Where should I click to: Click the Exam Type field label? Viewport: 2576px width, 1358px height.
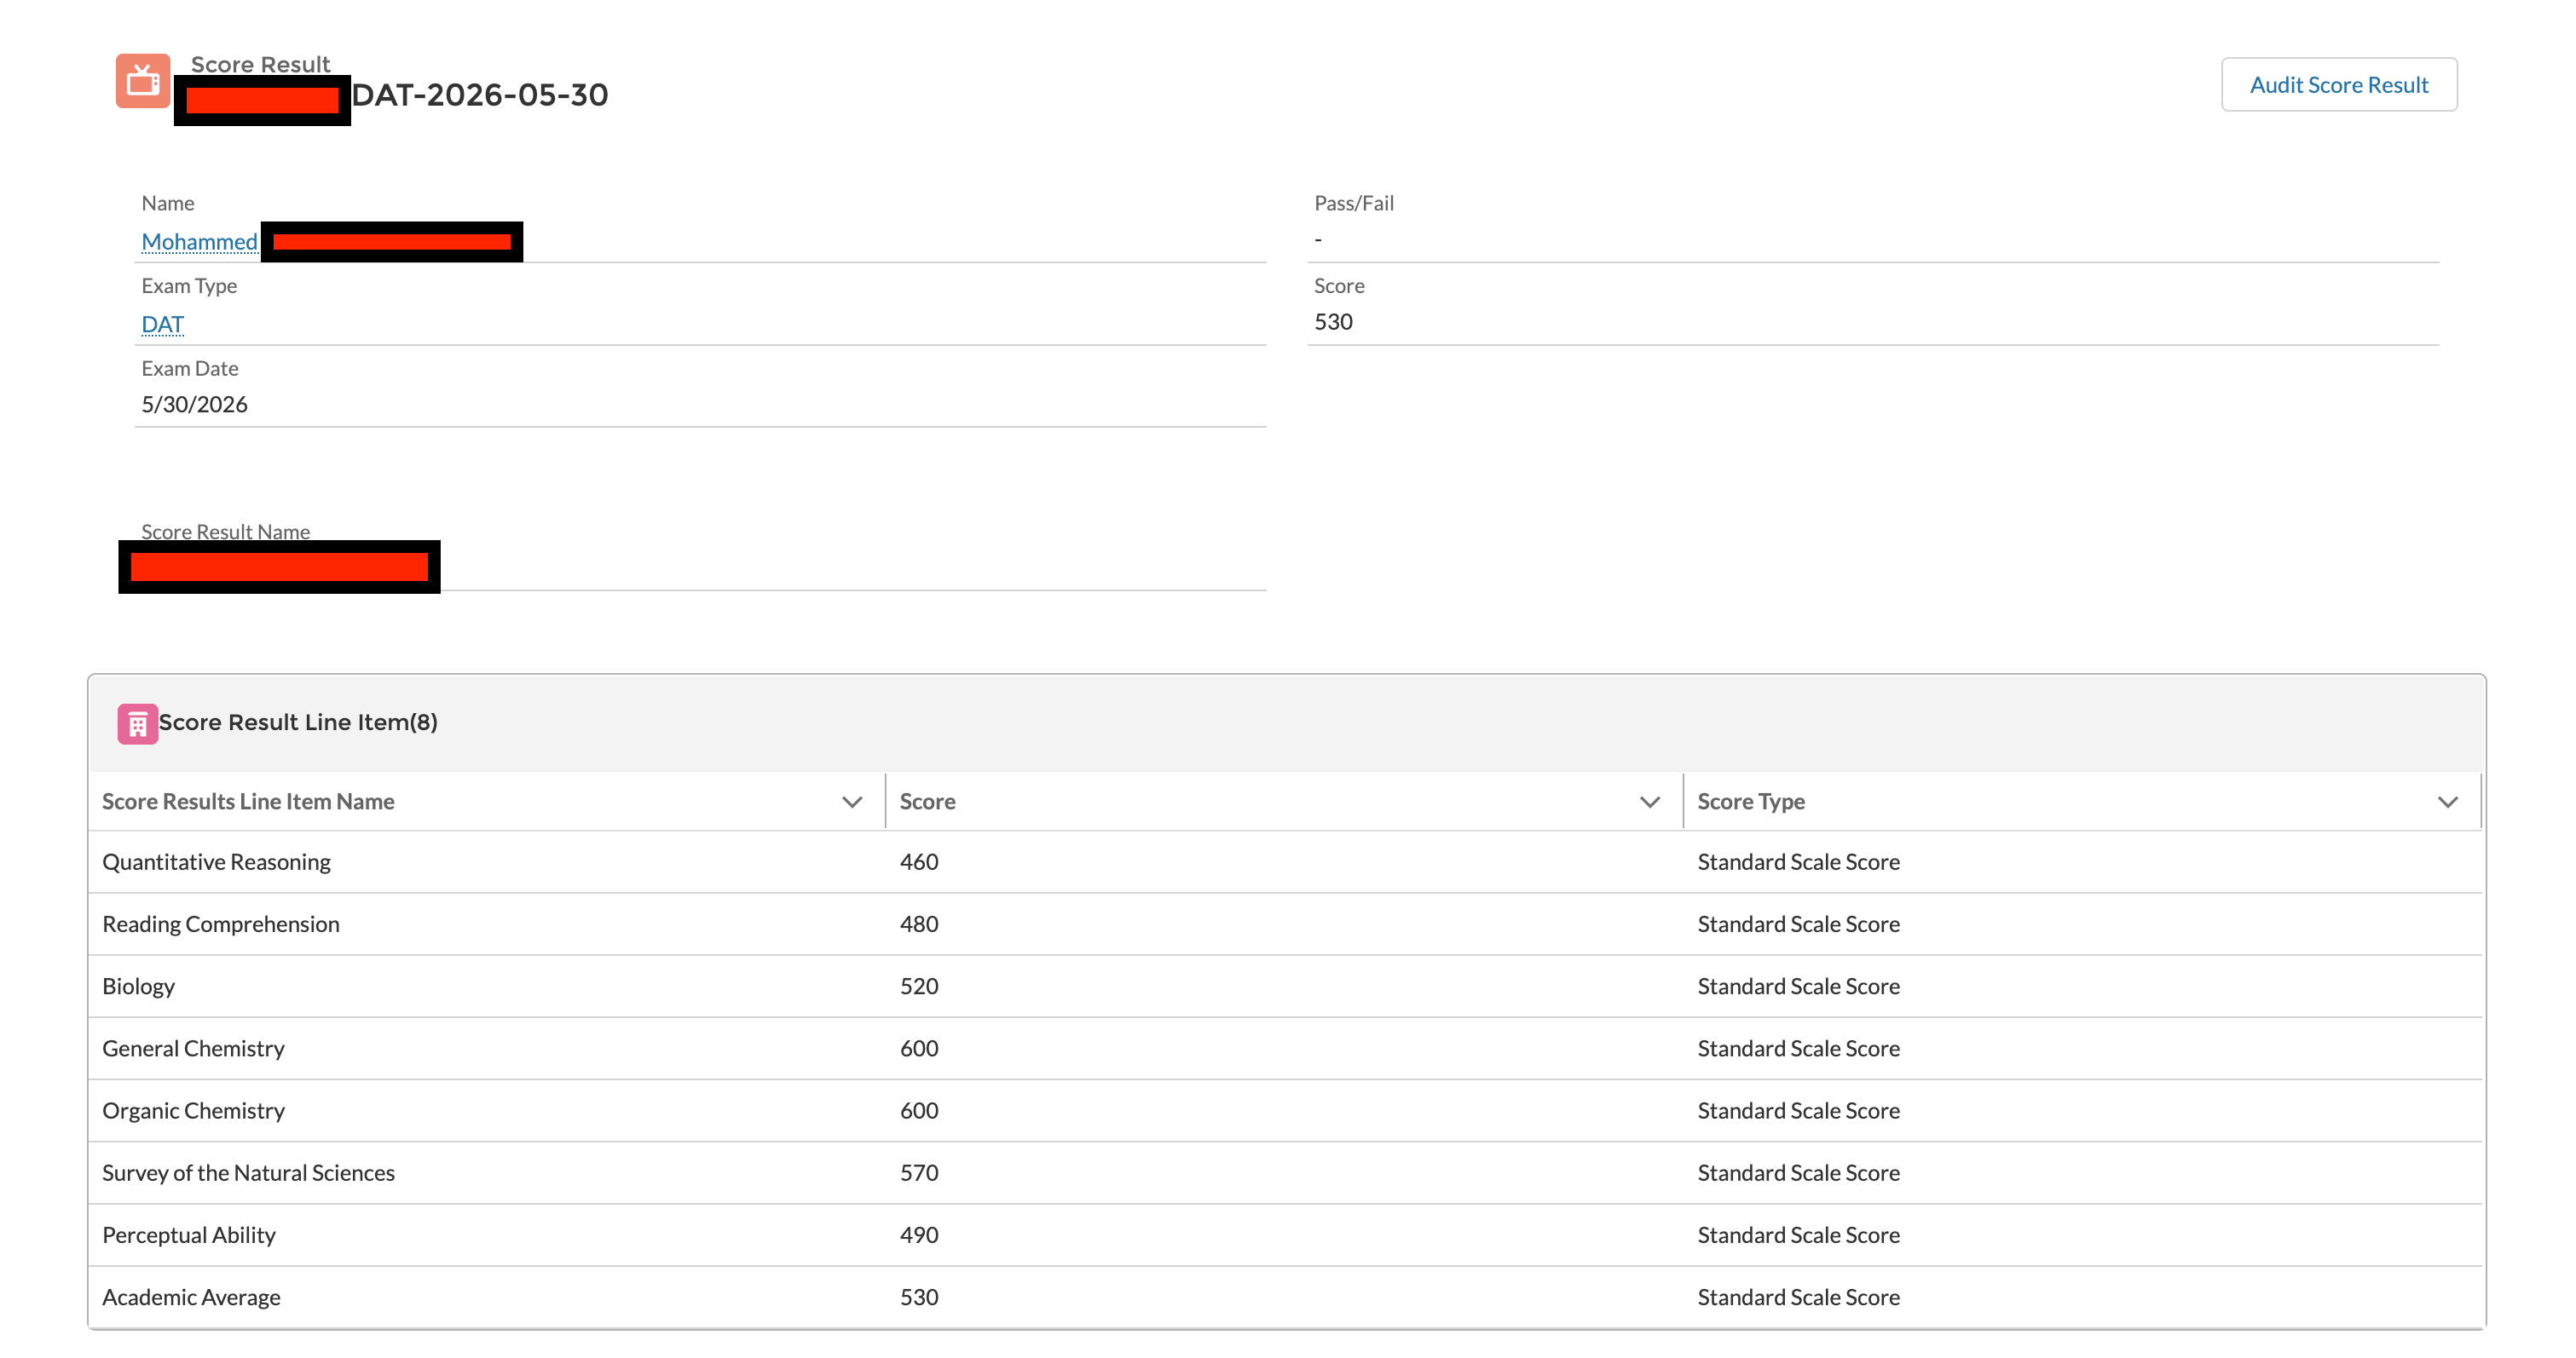point(189,285)
